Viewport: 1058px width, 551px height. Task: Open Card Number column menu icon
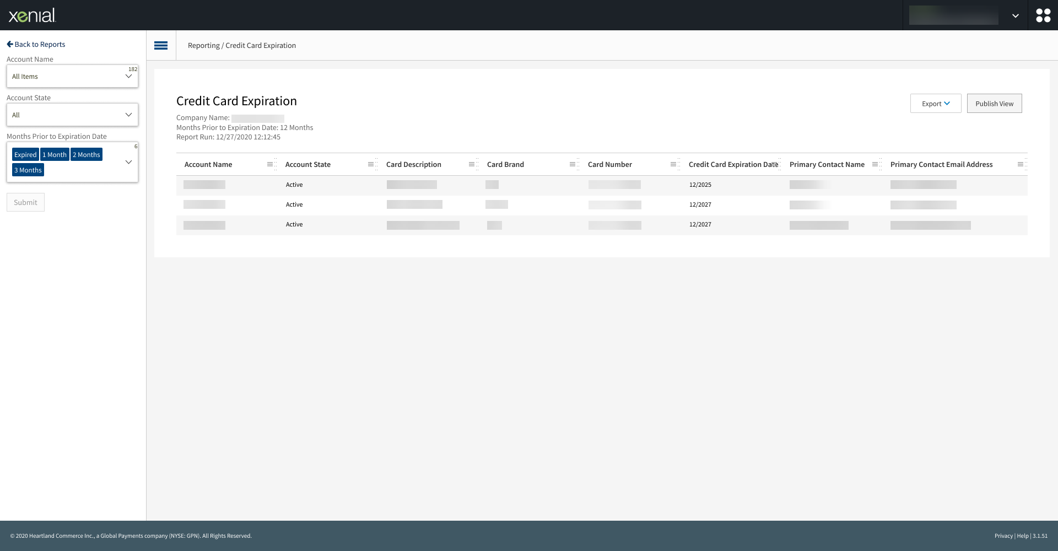pyautogui.click(x=673, y=165)
